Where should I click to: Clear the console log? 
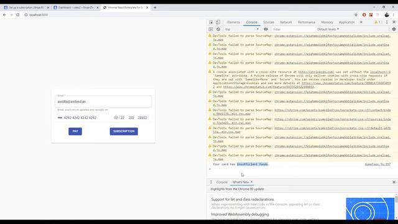218,29
